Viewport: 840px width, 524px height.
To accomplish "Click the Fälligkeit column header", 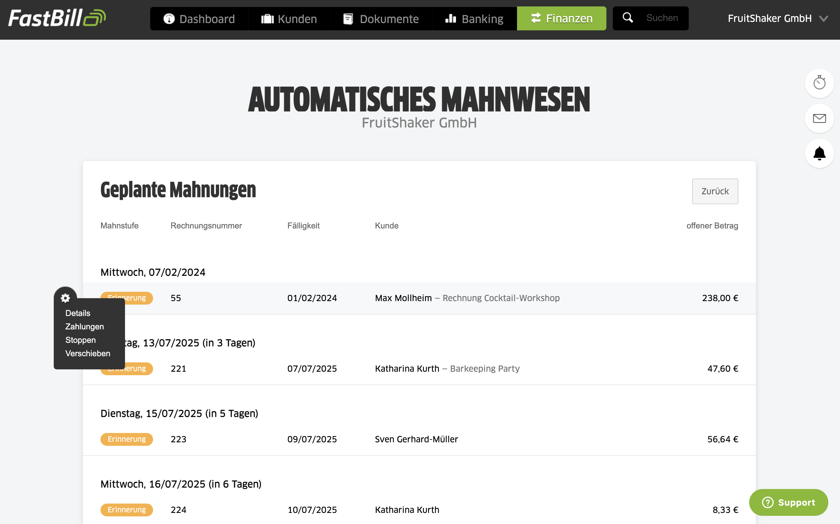I will point(303,226).
